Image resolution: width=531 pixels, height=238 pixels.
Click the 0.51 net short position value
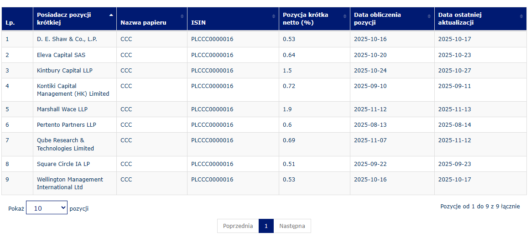[289, 164]
